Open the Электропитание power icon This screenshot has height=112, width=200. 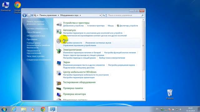tap(59, 51)
